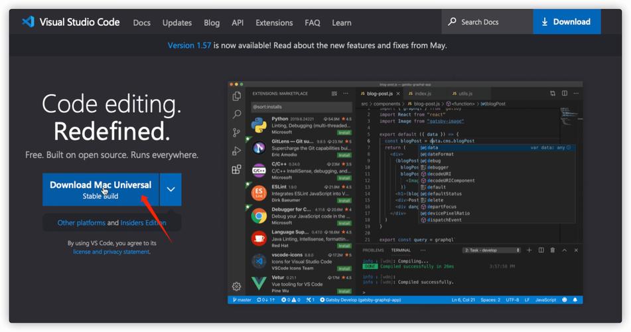
Task: Click Gatsby Develop status bar entry
Action: pyautogui.click(x=360, y=299)
